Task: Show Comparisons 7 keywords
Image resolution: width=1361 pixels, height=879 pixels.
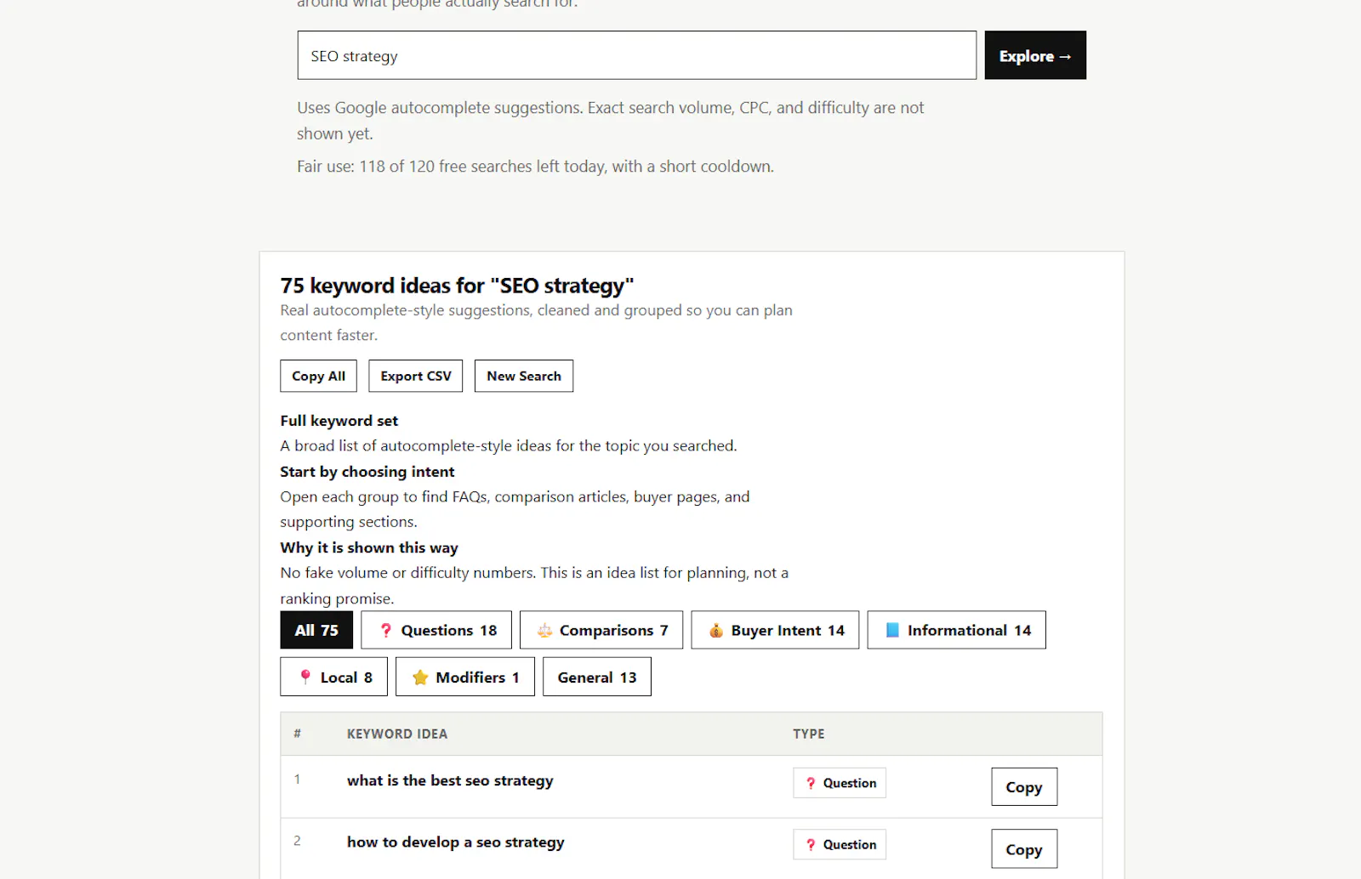Action: [601, 630]
